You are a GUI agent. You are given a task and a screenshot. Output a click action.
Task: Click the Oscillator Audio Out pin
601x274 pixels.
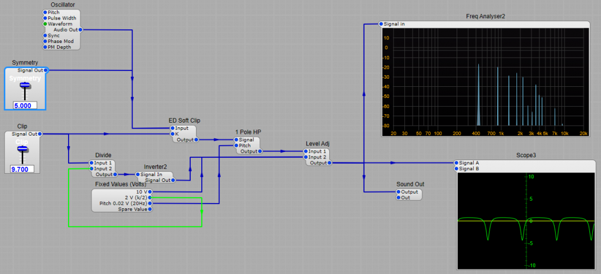(80, 29)
